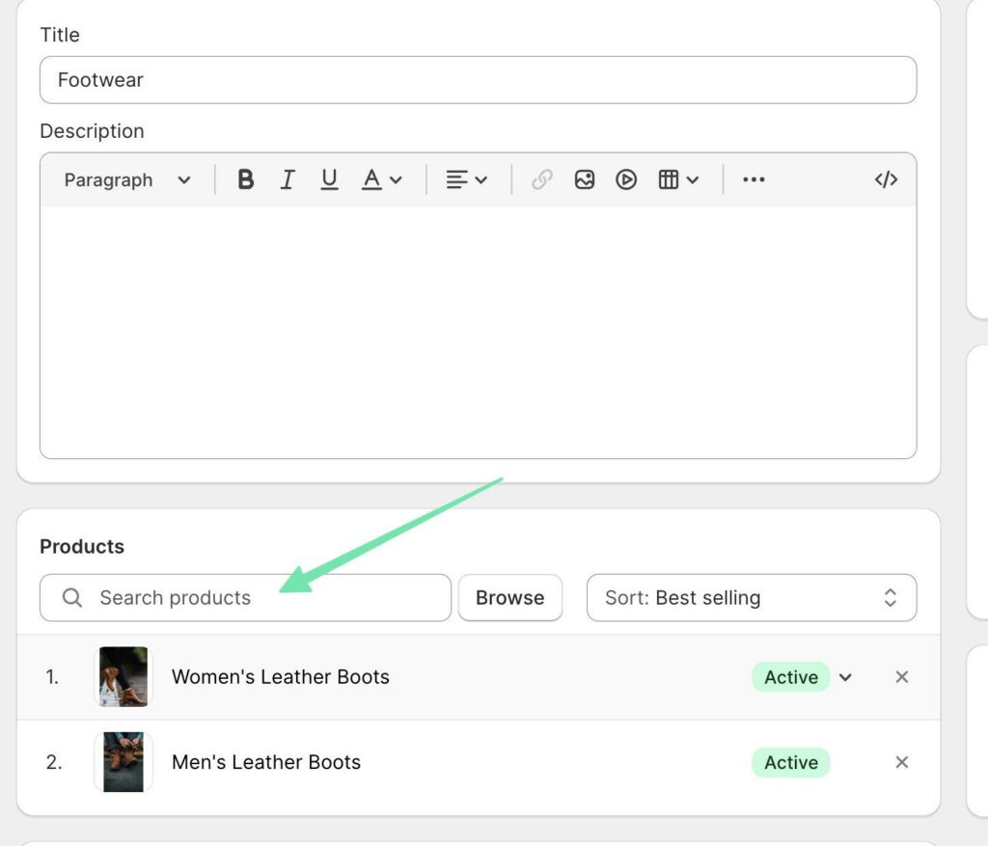This screenshot has height=846, width=988.
Task: Open the Paragraph style dropdown
Action: click(x=127, y=180)
